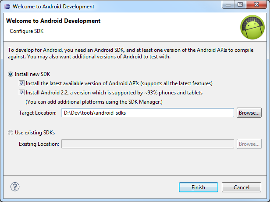
Task: Maximize the Android Development dialog window
Action: click(240, 5)
